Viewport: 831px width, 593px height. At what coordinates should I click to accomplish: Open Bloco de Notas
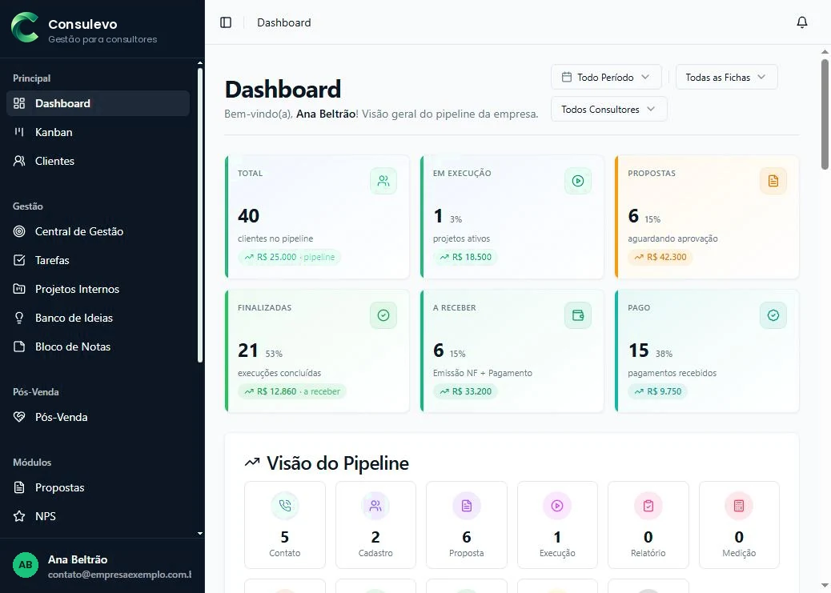(x=98, y=347)
